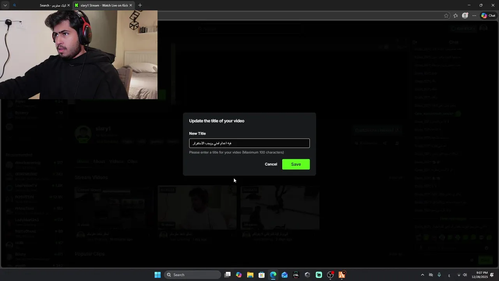Cancel the title update dialog
Image resolution: width=499 pixels, height=281 pixels.
tap(271, 164)
